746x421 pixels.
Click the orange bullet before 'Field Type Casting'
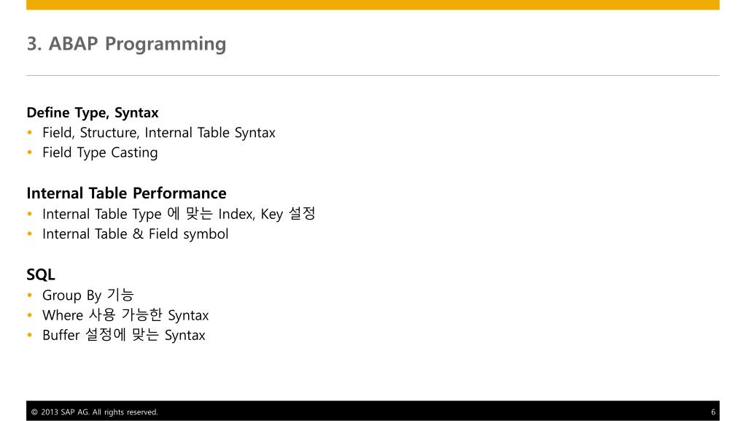(x=30, y=152)
